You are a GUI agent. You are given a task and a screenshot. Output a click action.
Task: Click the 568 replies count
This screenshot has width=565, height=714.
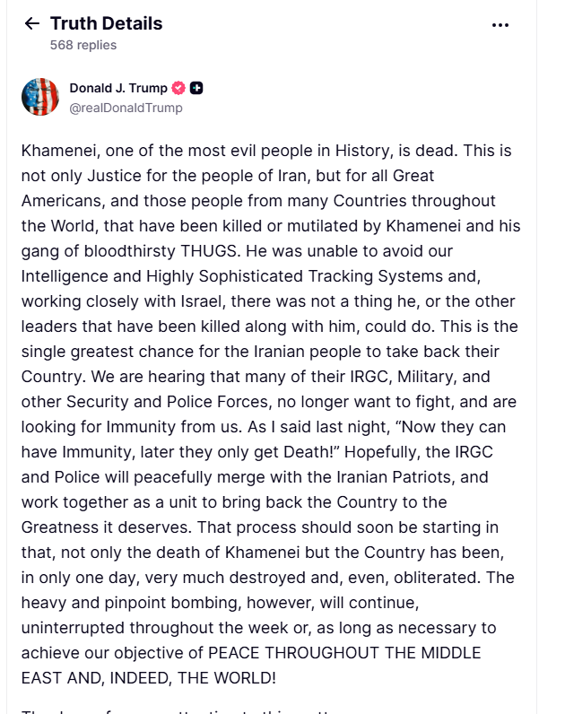tap(83, 45)
